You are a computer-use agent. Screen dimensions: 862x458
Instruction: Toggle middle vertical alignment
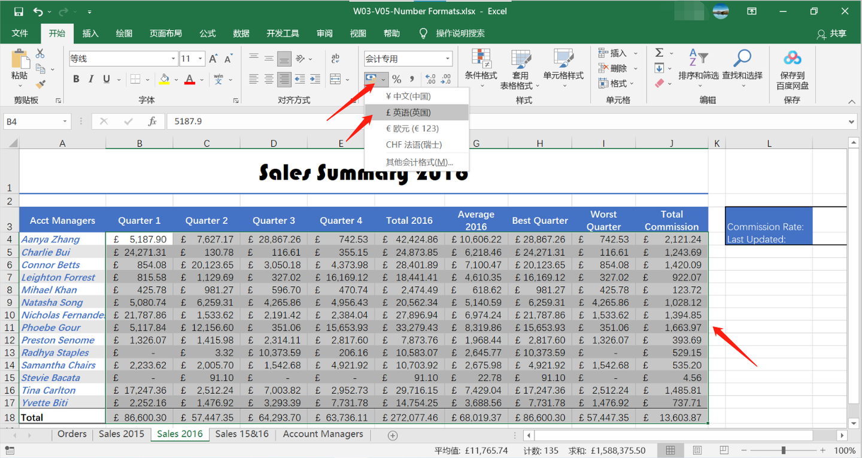(x=269, y=59)
